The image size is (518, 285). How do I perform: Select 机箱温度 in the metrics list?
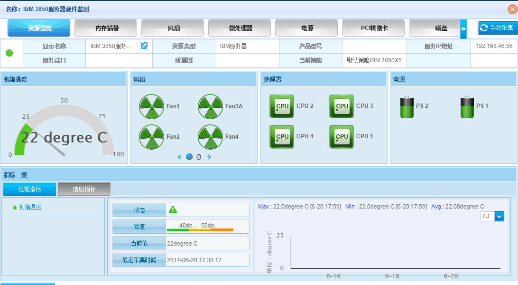click(30, 207)
